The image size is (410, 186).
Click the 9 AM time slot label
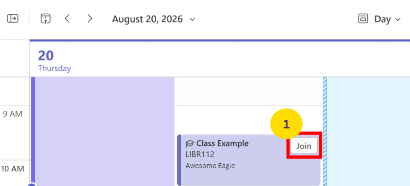[x=13, y=114]
